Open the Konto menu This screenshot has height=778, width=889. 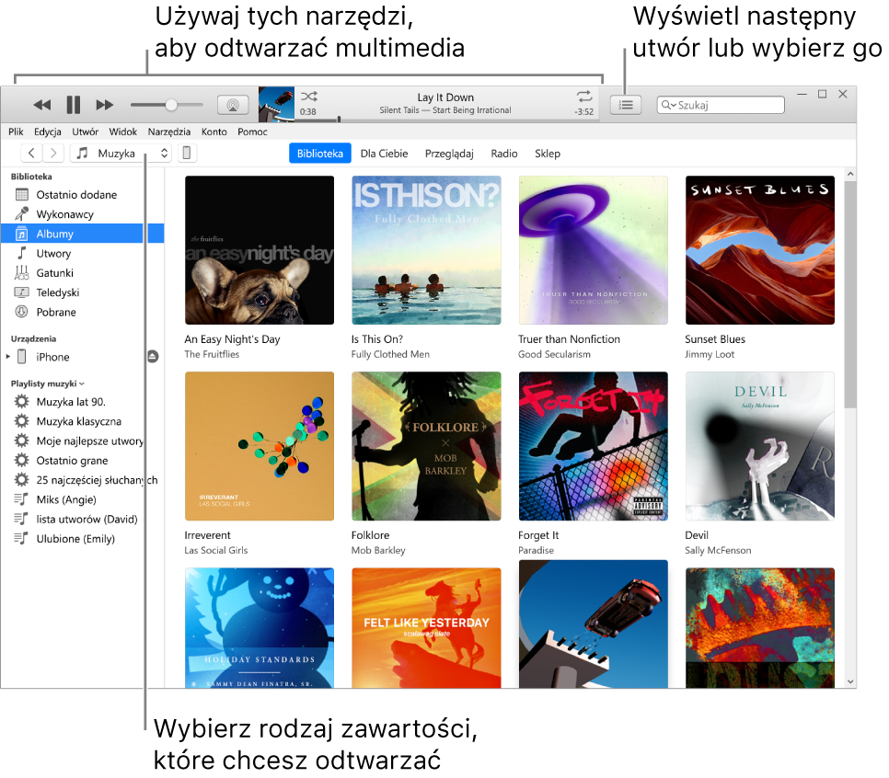click(214, 132)
